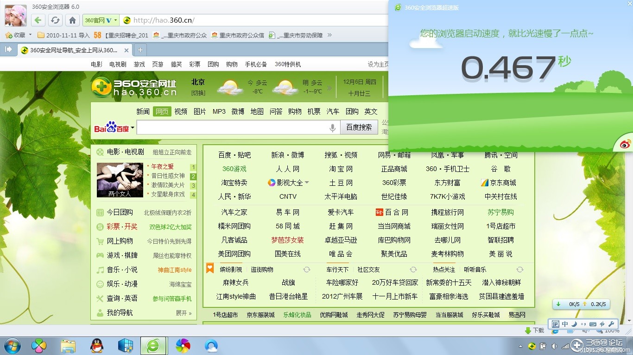Click the 百度搜索 button
The image size is (633, 355).
click(359, 127)
